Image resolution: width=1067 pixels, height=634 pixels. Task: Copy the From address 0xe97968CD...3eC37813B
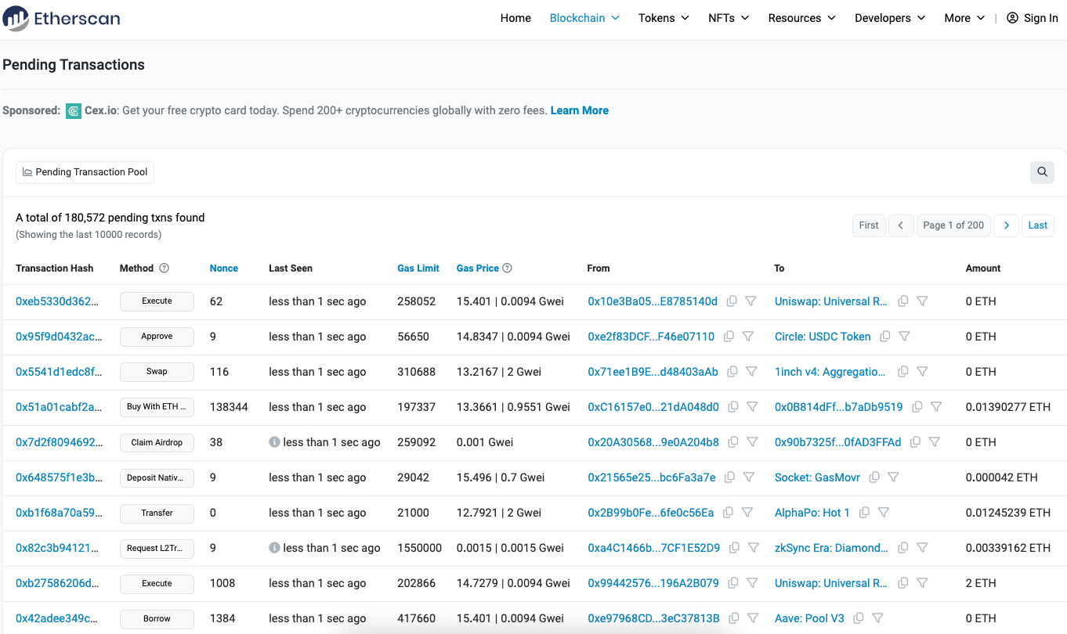(x=733, y=618)
